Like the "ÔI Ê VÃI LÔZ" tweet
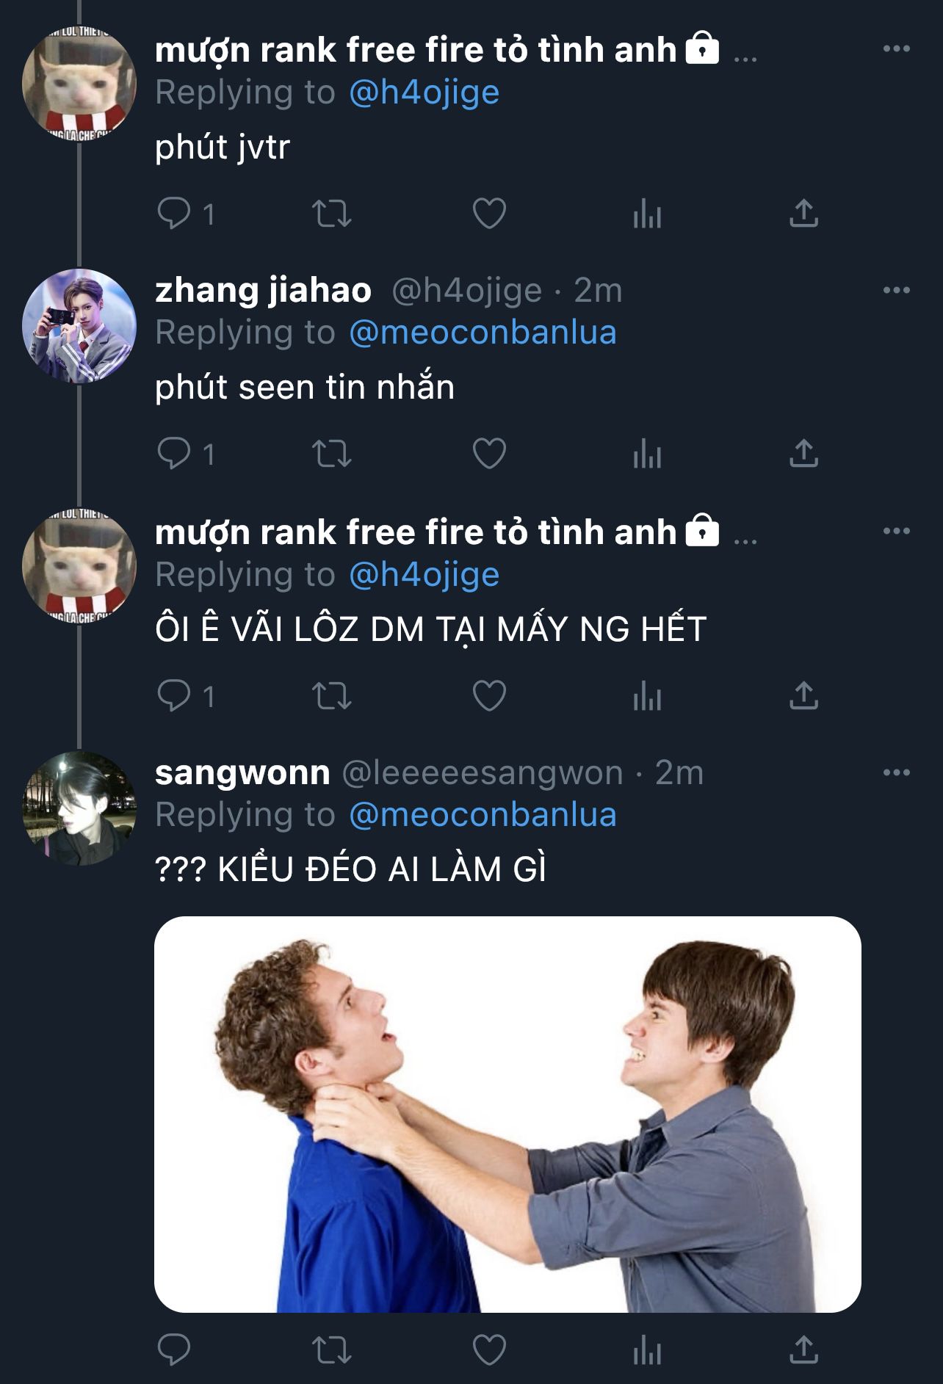This screenshot has height=1384, width=943. (x=489, y=695)
